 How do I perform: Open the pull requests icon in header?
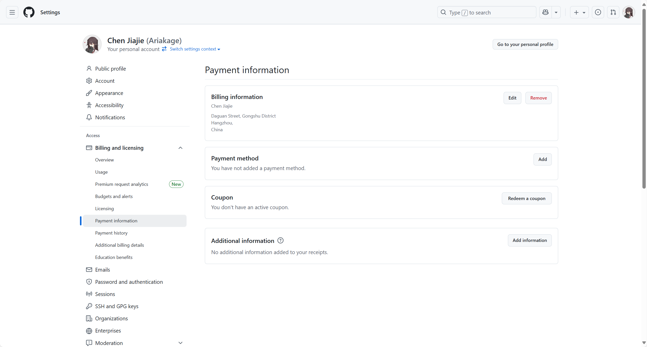coord(613,12)
